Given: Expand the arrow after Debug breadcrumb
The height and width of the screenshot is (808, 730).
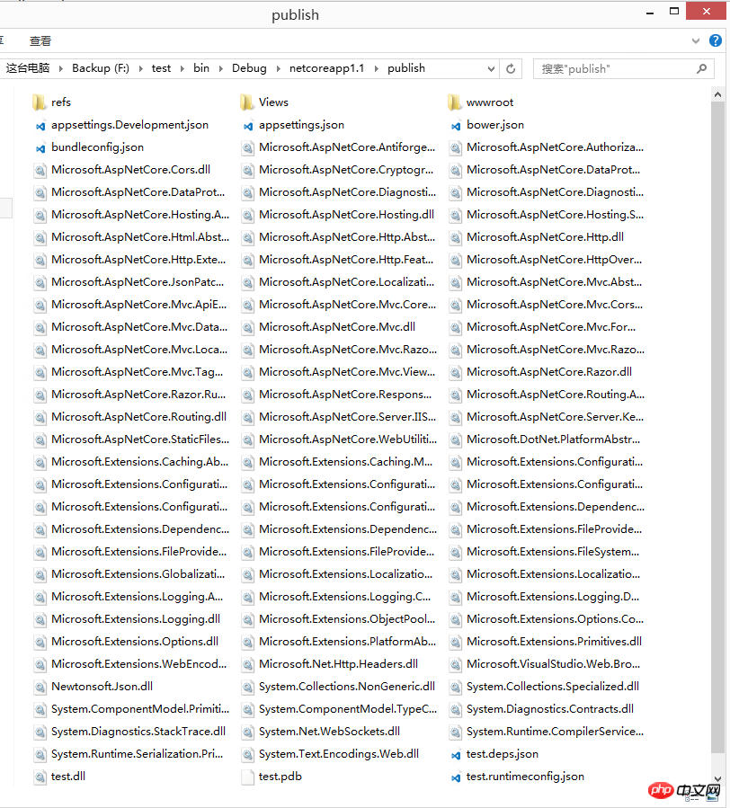Looking at the screenshot, I should 279,68.
